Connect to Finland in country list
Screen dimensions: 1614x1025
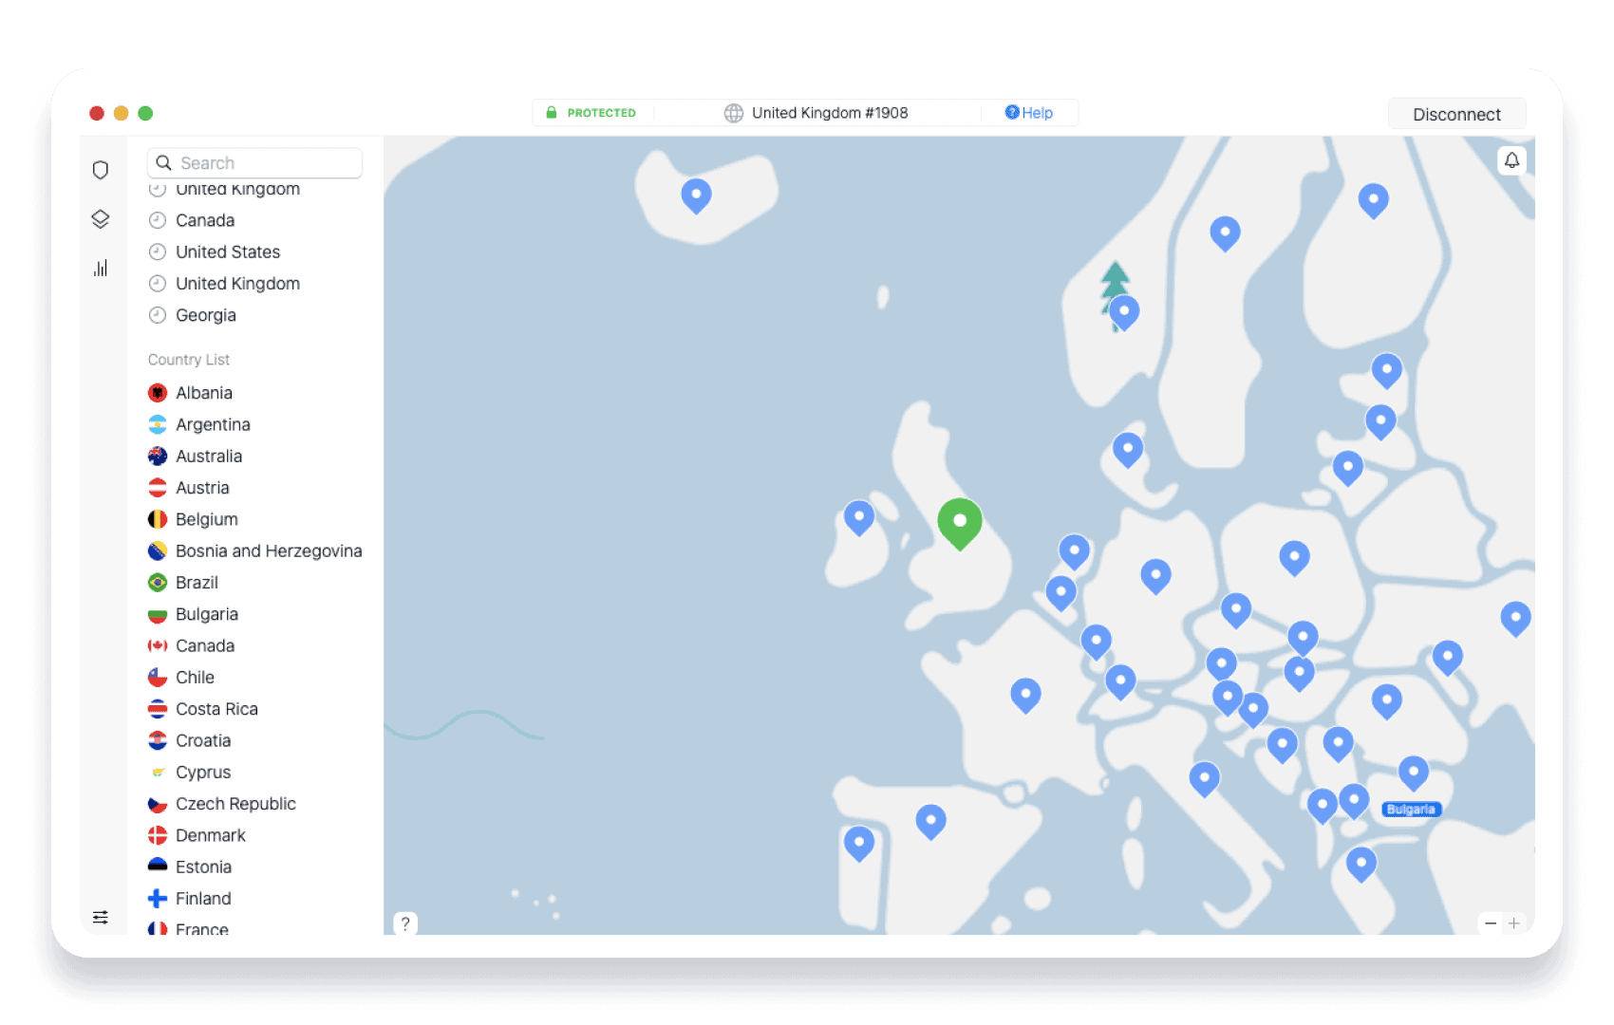point(190,899)
